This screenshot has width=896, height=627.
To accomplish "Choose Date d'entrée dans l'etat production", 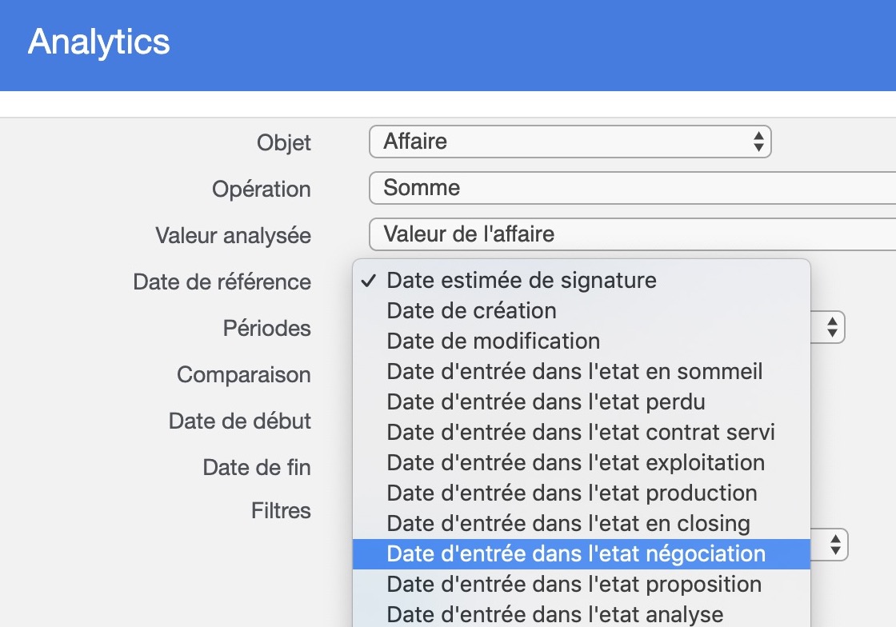I will tap(582, 493).
